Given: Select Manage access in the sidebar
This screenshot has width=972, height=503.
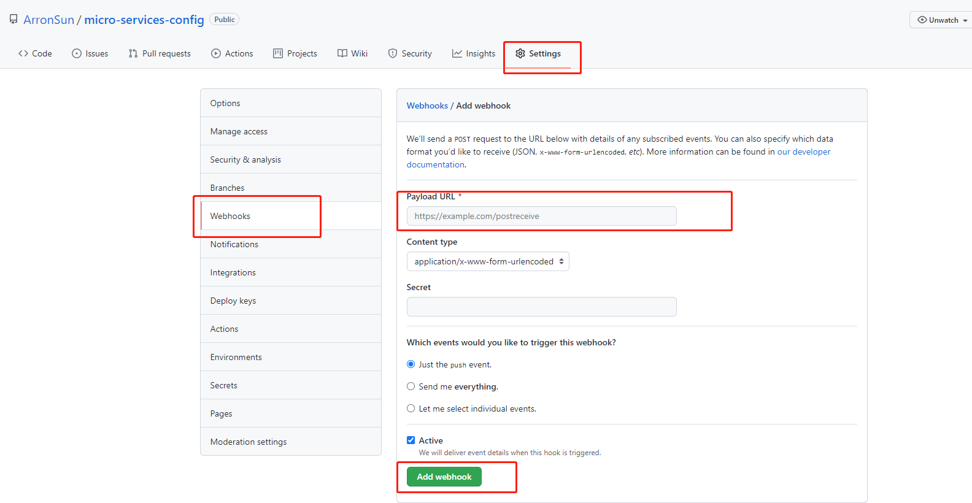Looking at the screenshot, I should point(291,131).
